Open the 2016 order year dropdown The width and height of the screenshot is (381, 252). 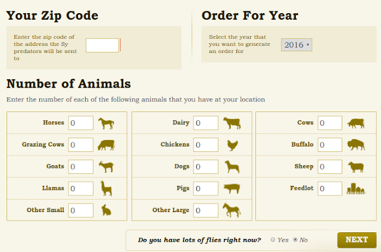click(x=296, y=45)
